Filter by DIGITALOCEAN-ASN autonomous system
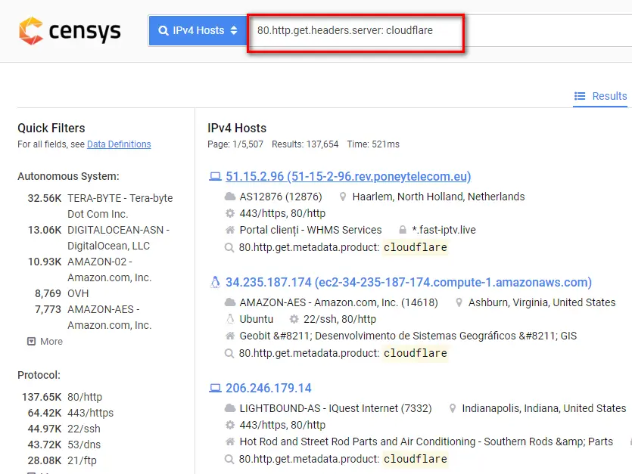The width and height of the screenshot is (632, 474). click(x=119, y=237)
